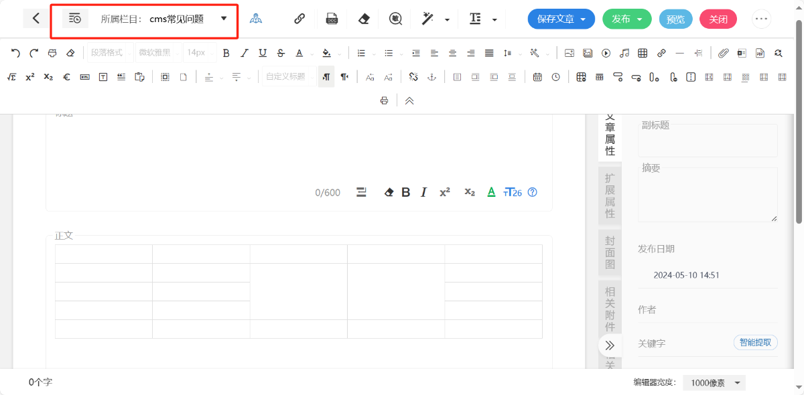Open the 1000像素 editor width dropdown
The image size is (804, 395).
coord(715,383)
